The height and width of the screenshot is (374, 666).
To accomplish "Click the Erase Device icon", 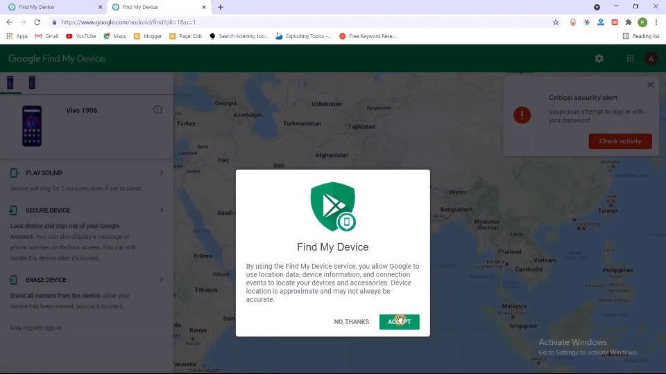I will 14,279.
